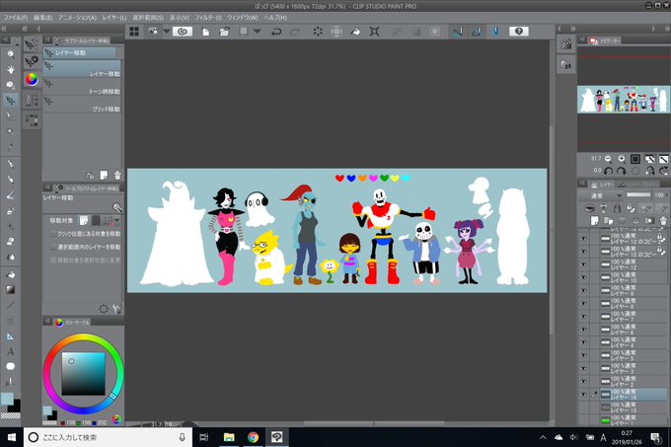Select the Zoom magnifier tool
671x447 pixels.
[10, 54]
